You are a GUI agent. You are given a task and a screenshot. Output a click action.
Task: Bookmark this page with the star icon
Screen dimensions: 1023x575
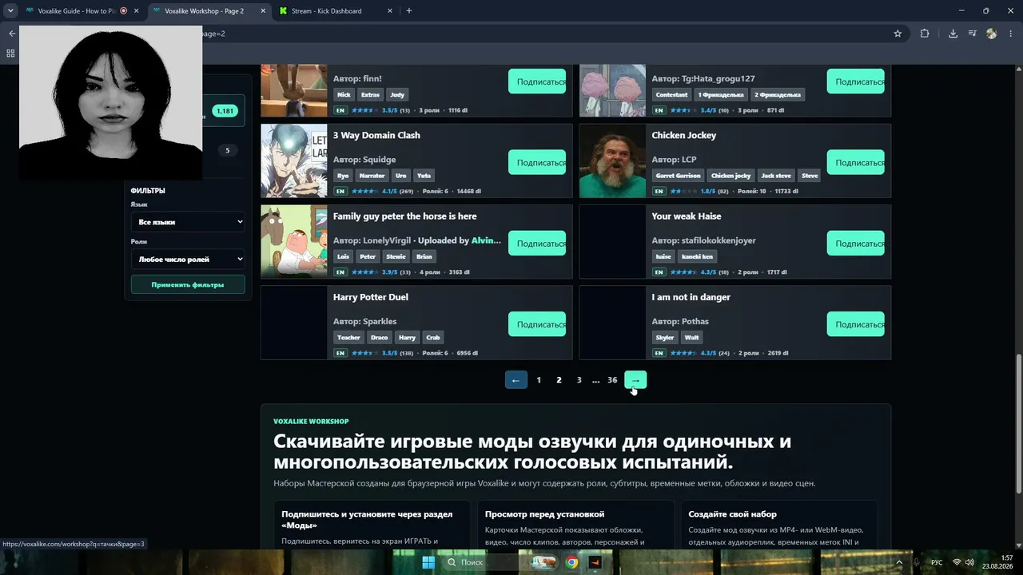coord(898,34)
